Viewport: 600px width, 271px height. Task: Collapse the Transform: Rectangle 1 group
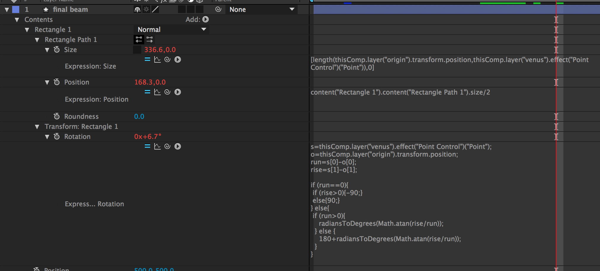[x=37, y=127]
